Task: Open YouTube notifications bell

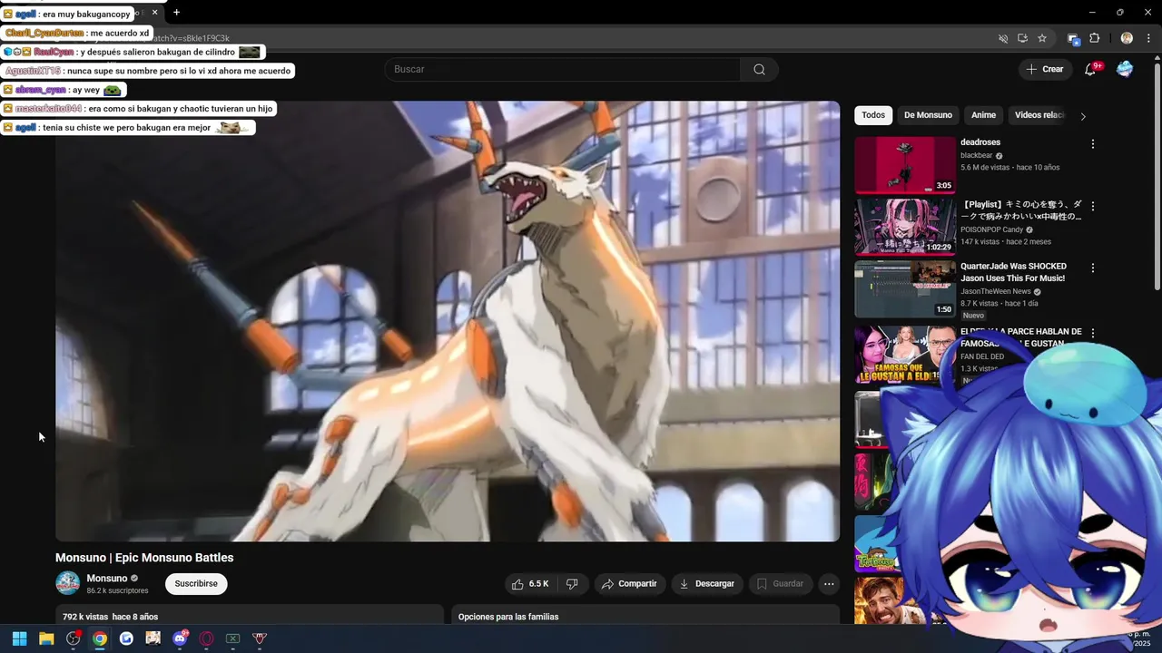Action: 1090,69
